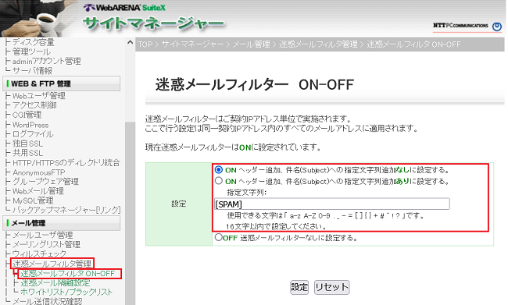
Task: Open Webユーザ管理 in sidebar
Action: tap(39, 96)
